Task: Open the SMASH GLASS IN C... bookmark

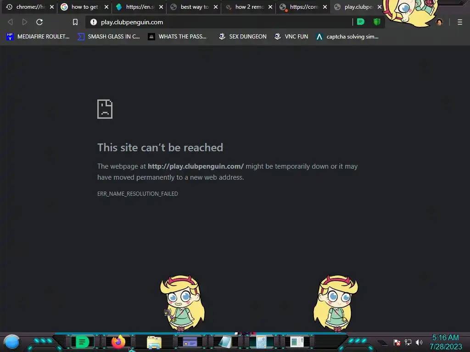Action: 108,37
